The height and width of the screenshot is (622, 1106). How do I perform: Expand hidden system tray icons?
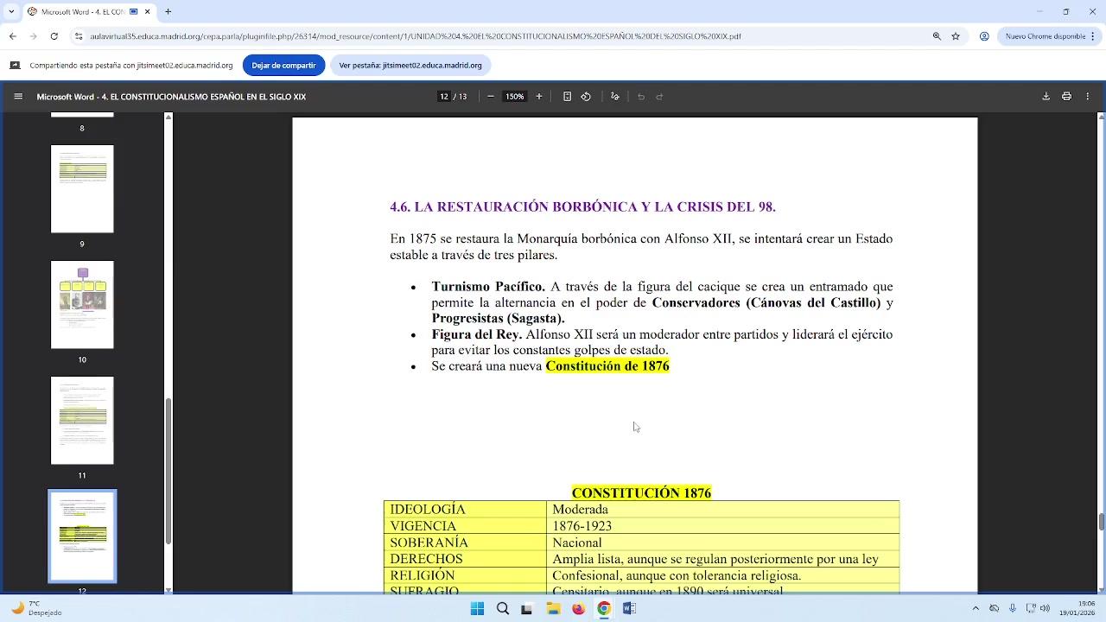(976, 609)
